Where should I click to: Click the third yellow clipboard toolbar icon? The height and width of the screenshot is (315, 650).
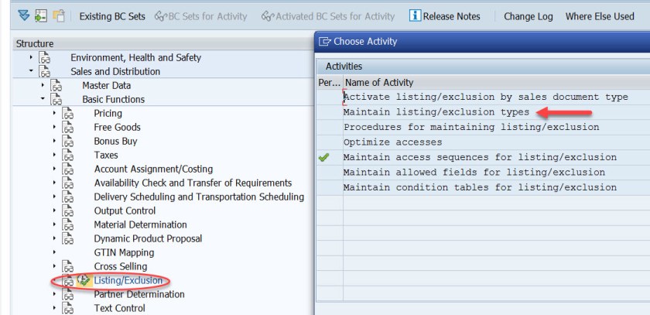59,16
